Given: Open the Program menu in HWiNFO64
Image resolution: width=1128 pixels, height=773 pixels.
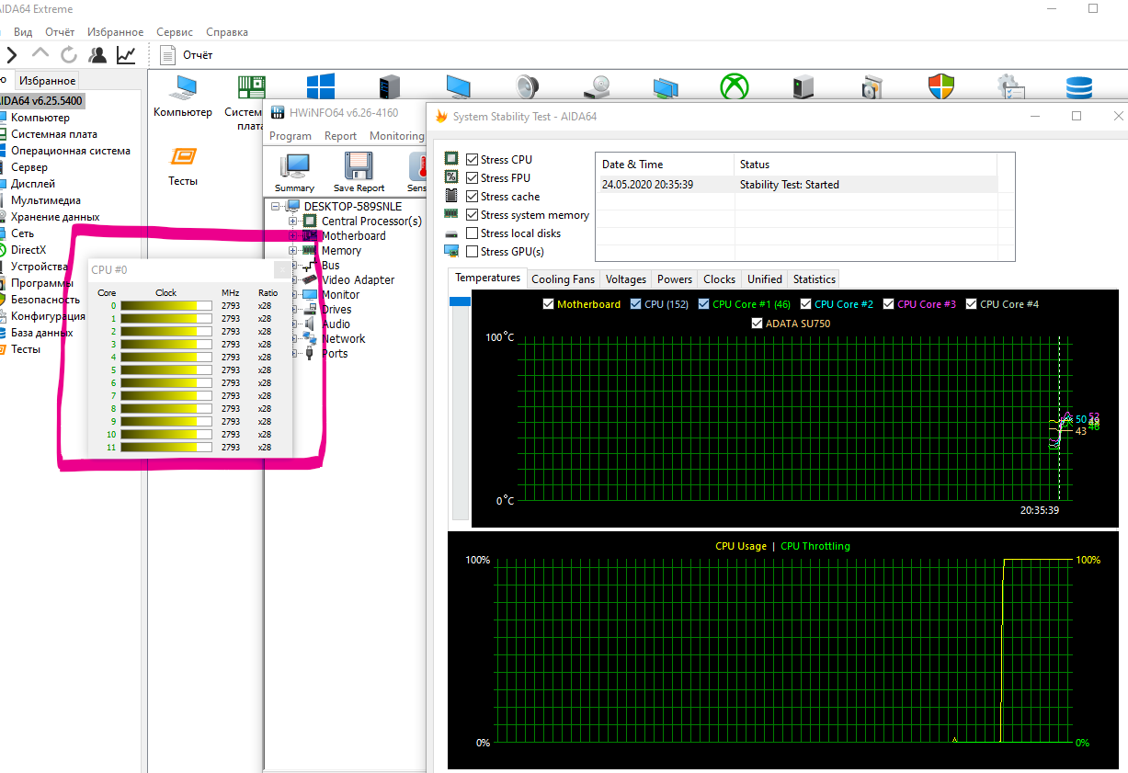Looking at the screenshot, I should 291,136.
